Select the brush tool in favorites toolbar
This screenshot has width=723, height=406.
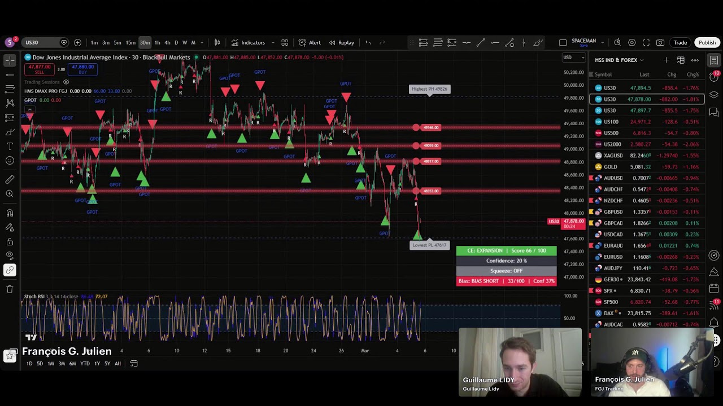click(538, 42)
